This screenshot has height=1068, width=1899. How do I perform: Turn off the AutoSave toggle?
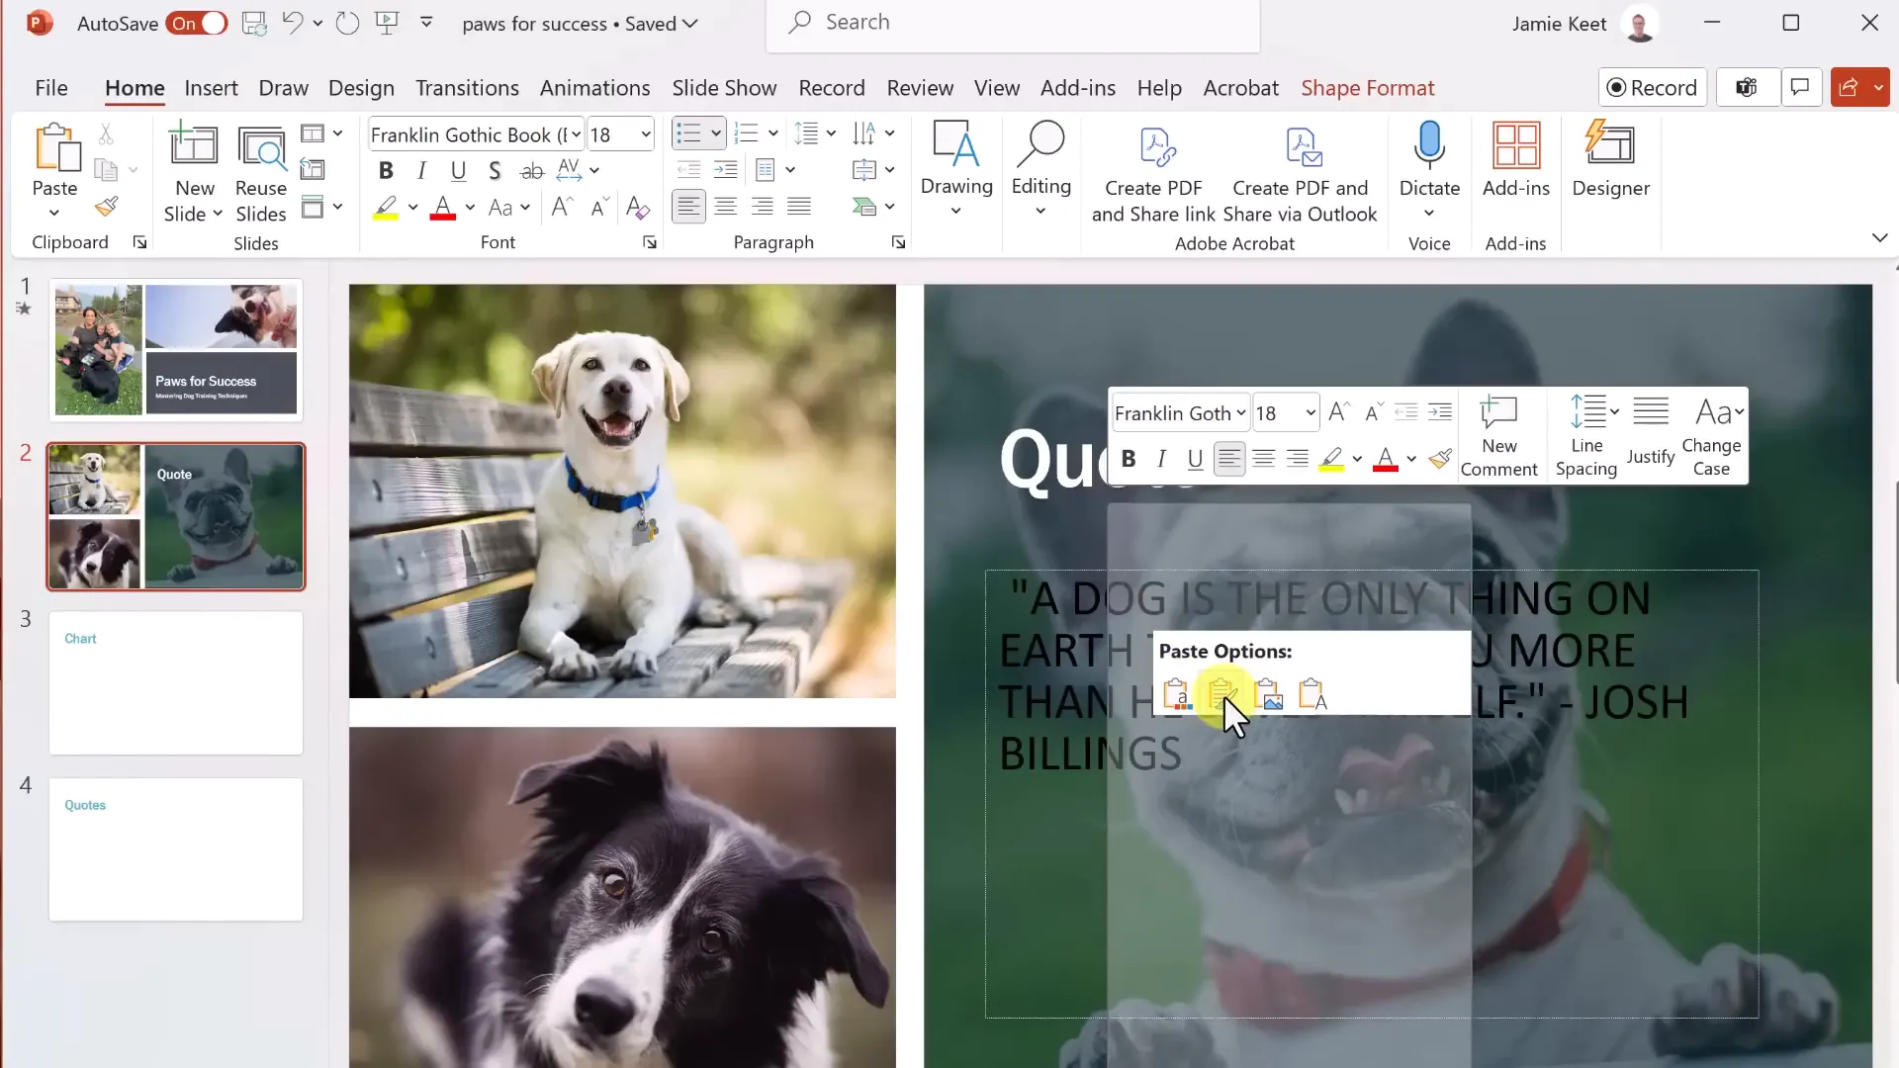197,23
